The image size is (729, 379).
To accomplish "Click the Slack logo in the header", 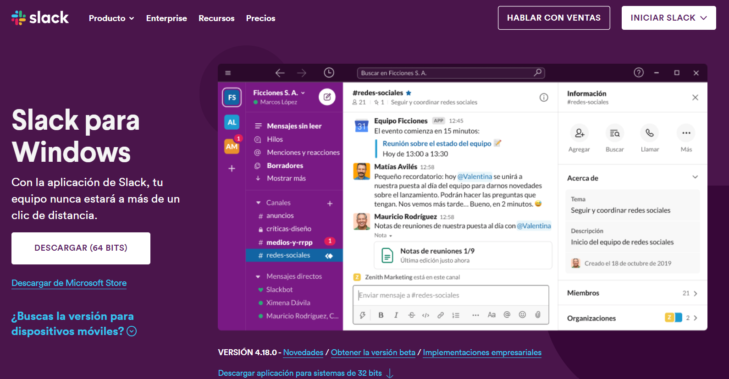I will [40, 18].
